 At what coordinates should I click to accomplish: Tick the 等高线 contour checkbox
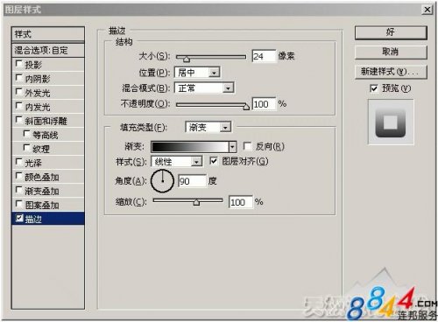click(26, 134)
